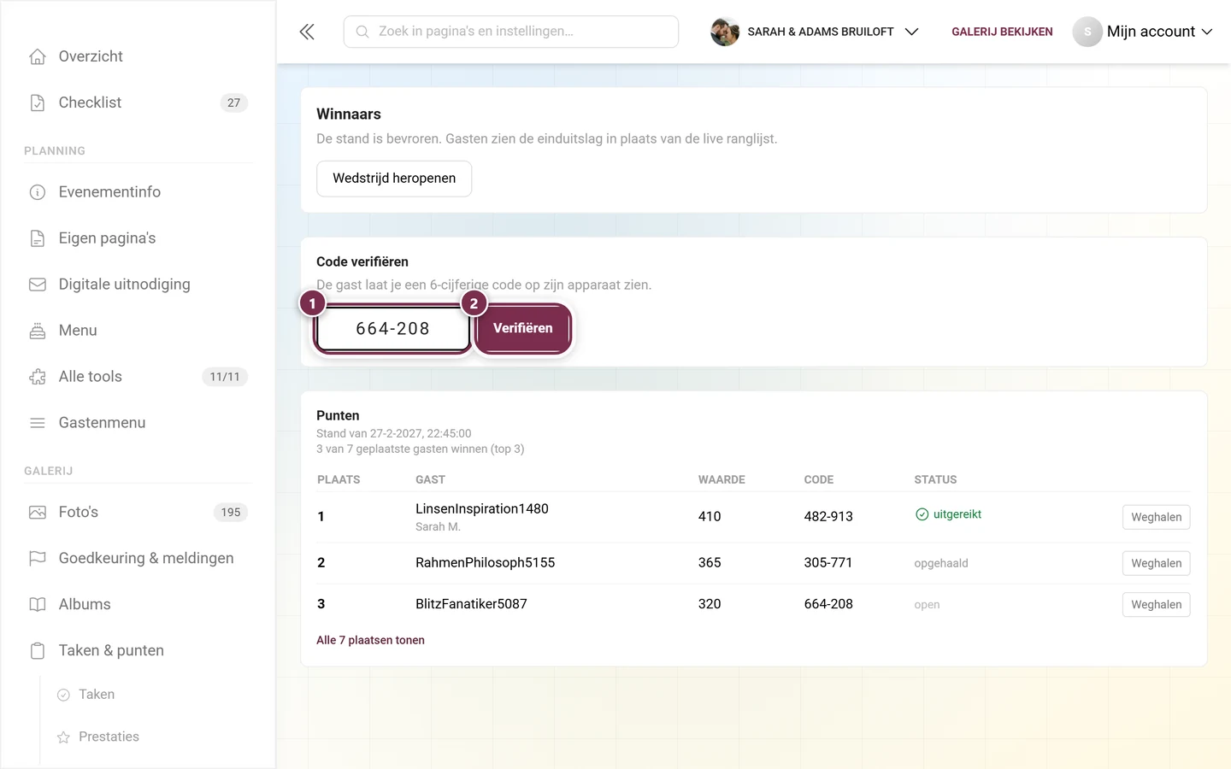Click the search magnifier icon
Screen dimensions: 1231x769
[362, 32]
